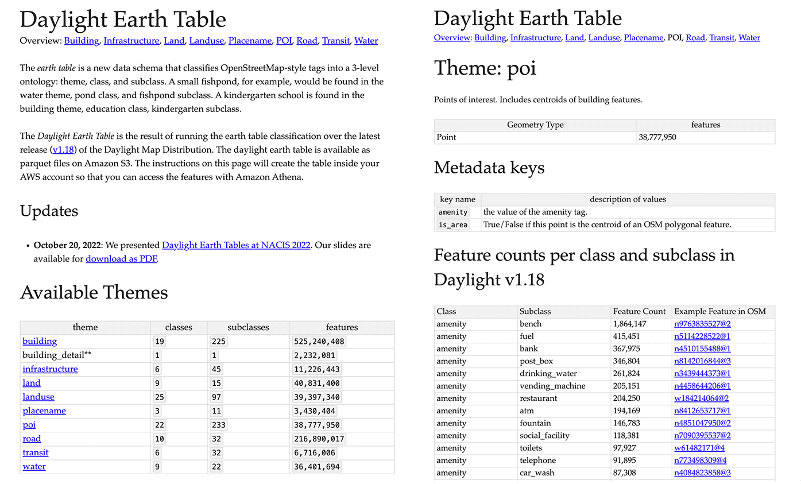The image size is (801, 484).
Task: Open the building theme in Available Themes table
Action: [x=40, y=342]
